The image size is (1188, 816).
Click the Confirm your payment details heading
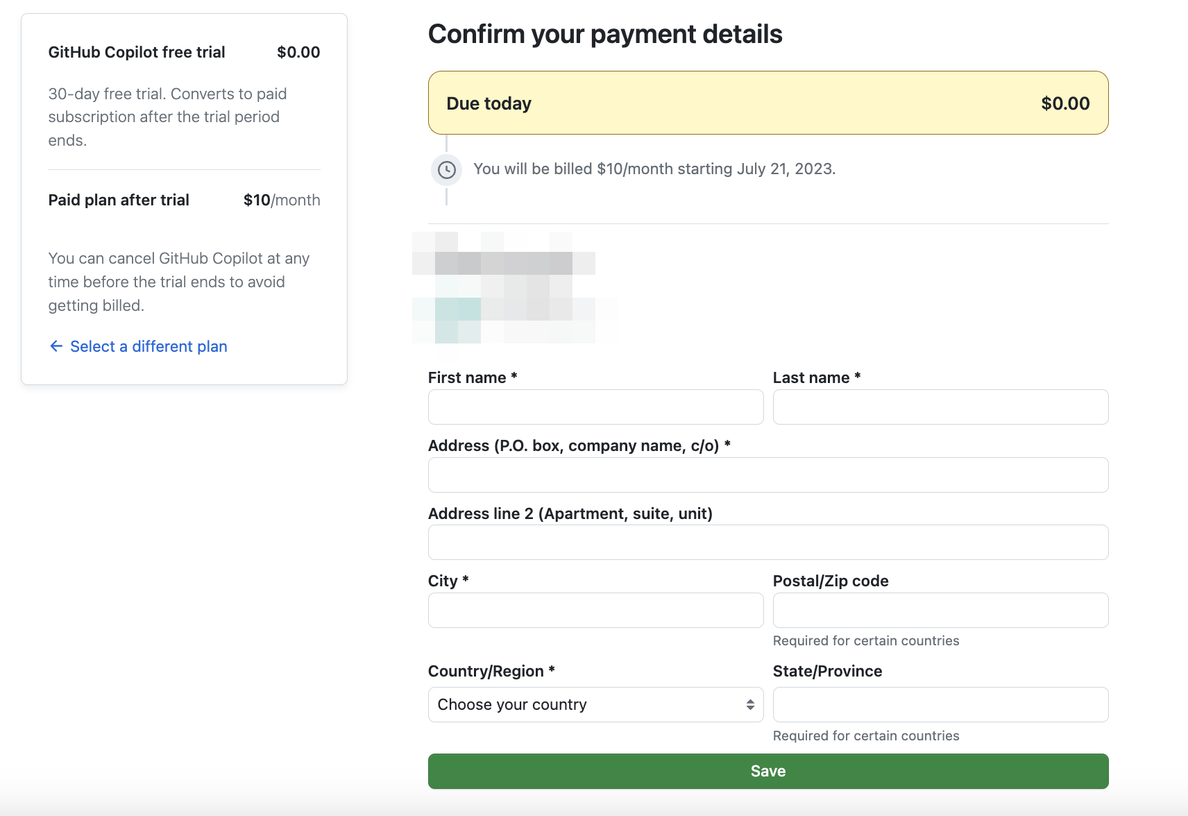(x=605, y=34)
